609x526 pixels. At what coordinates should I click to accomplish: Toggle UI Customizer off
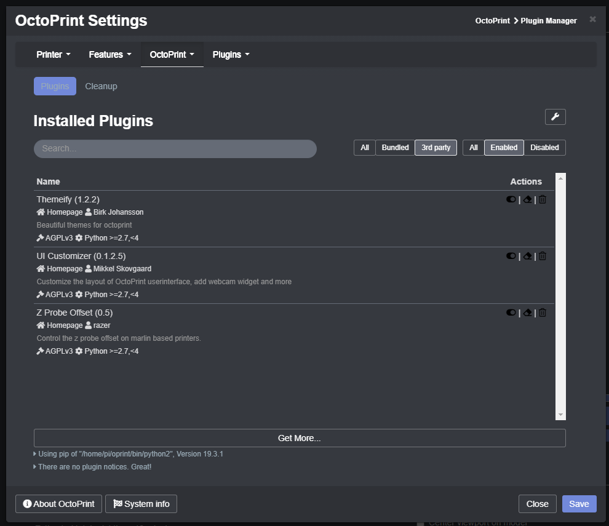click(x=511, y=255)
